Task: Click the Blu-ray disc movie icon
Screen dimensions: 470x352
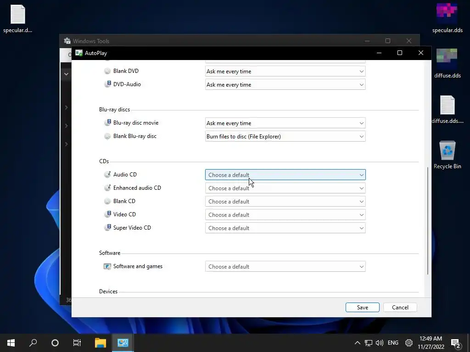Action: tap(107, 123)
